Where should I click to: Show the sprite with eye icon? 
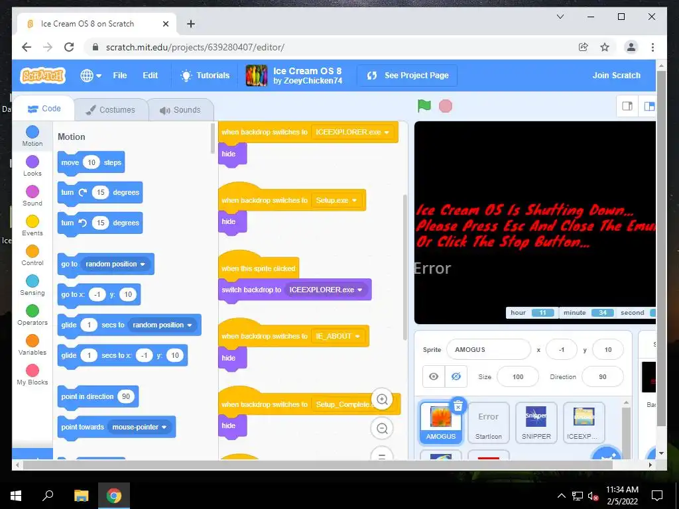434,376
